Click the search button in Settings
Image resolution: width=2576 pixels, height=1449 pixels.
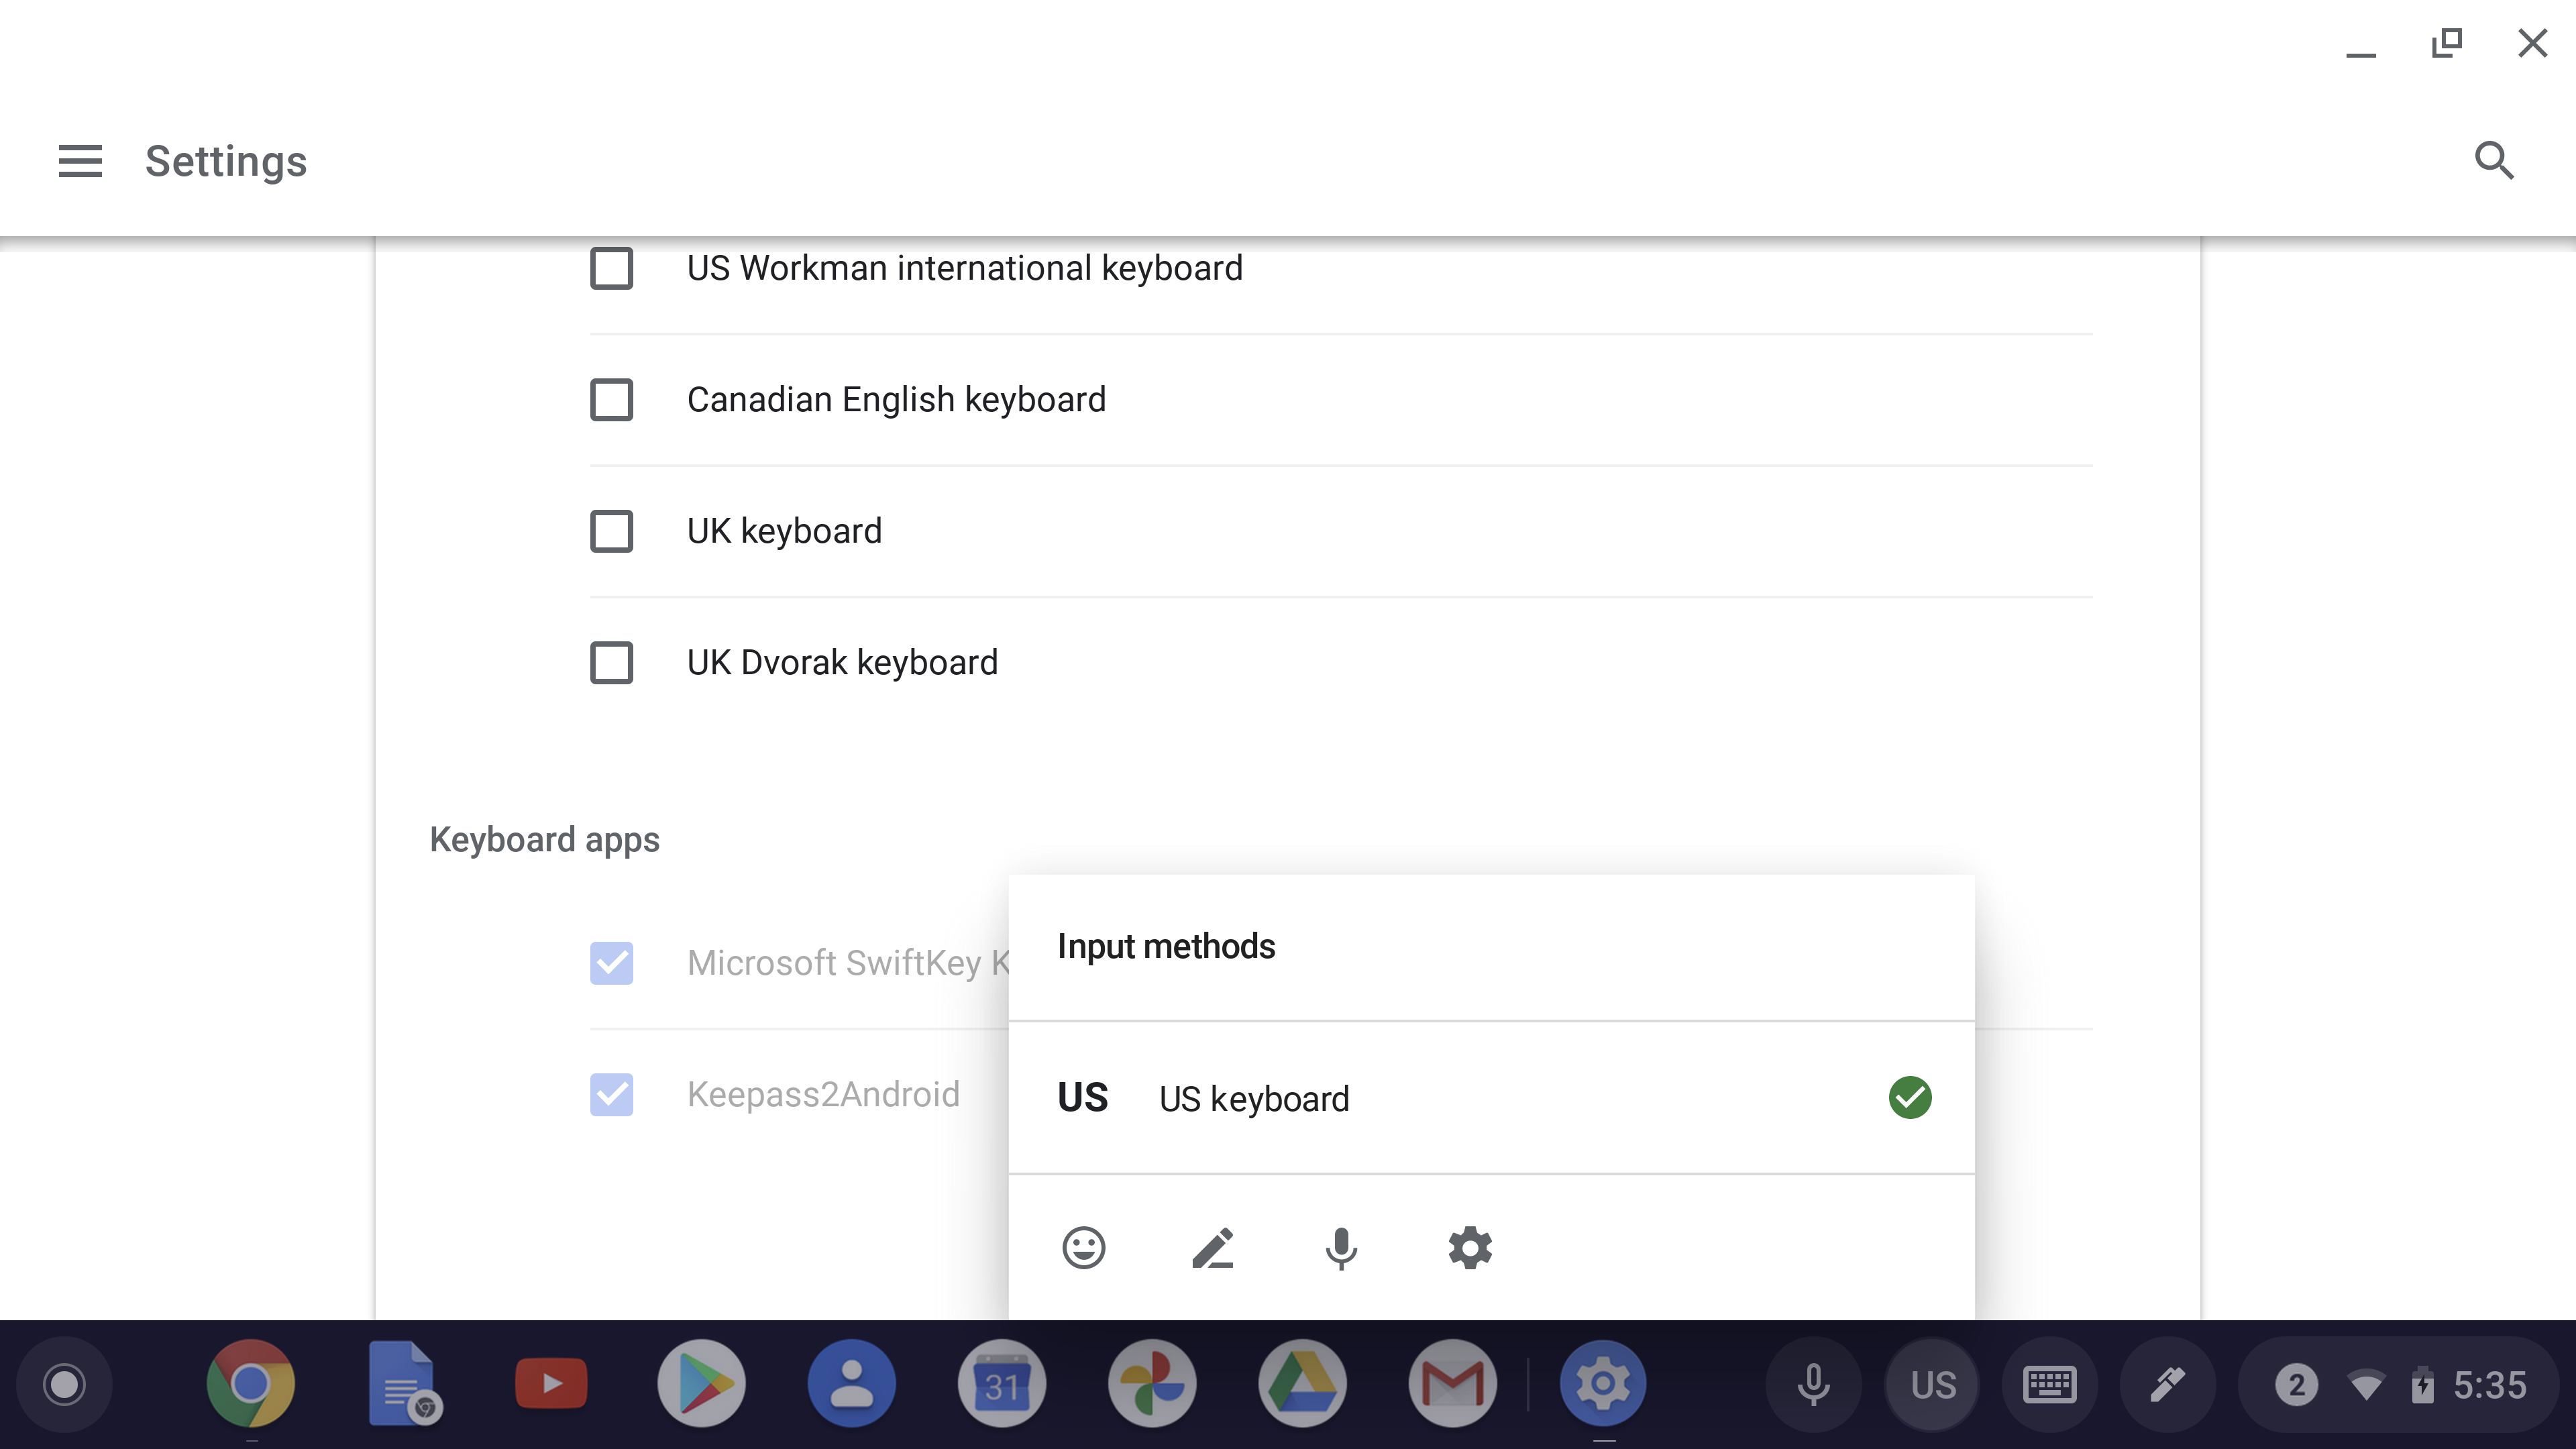(x=2494, y=161)
